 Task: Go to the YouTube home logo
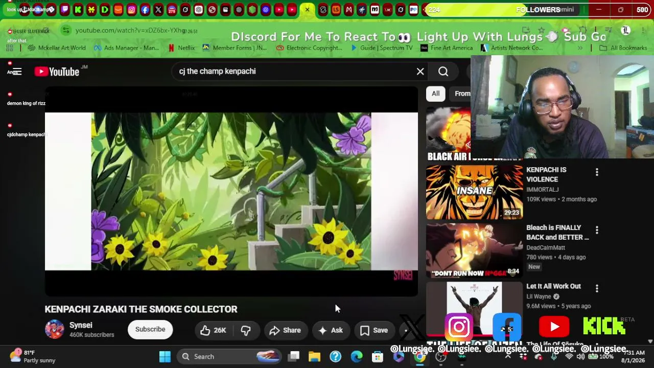(x=57, y=72)
